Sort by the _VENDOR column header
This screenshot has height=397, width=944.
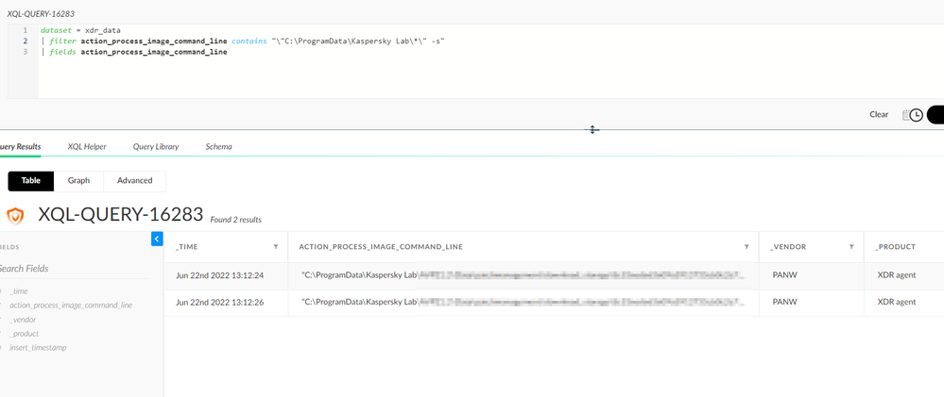[788, 247]
